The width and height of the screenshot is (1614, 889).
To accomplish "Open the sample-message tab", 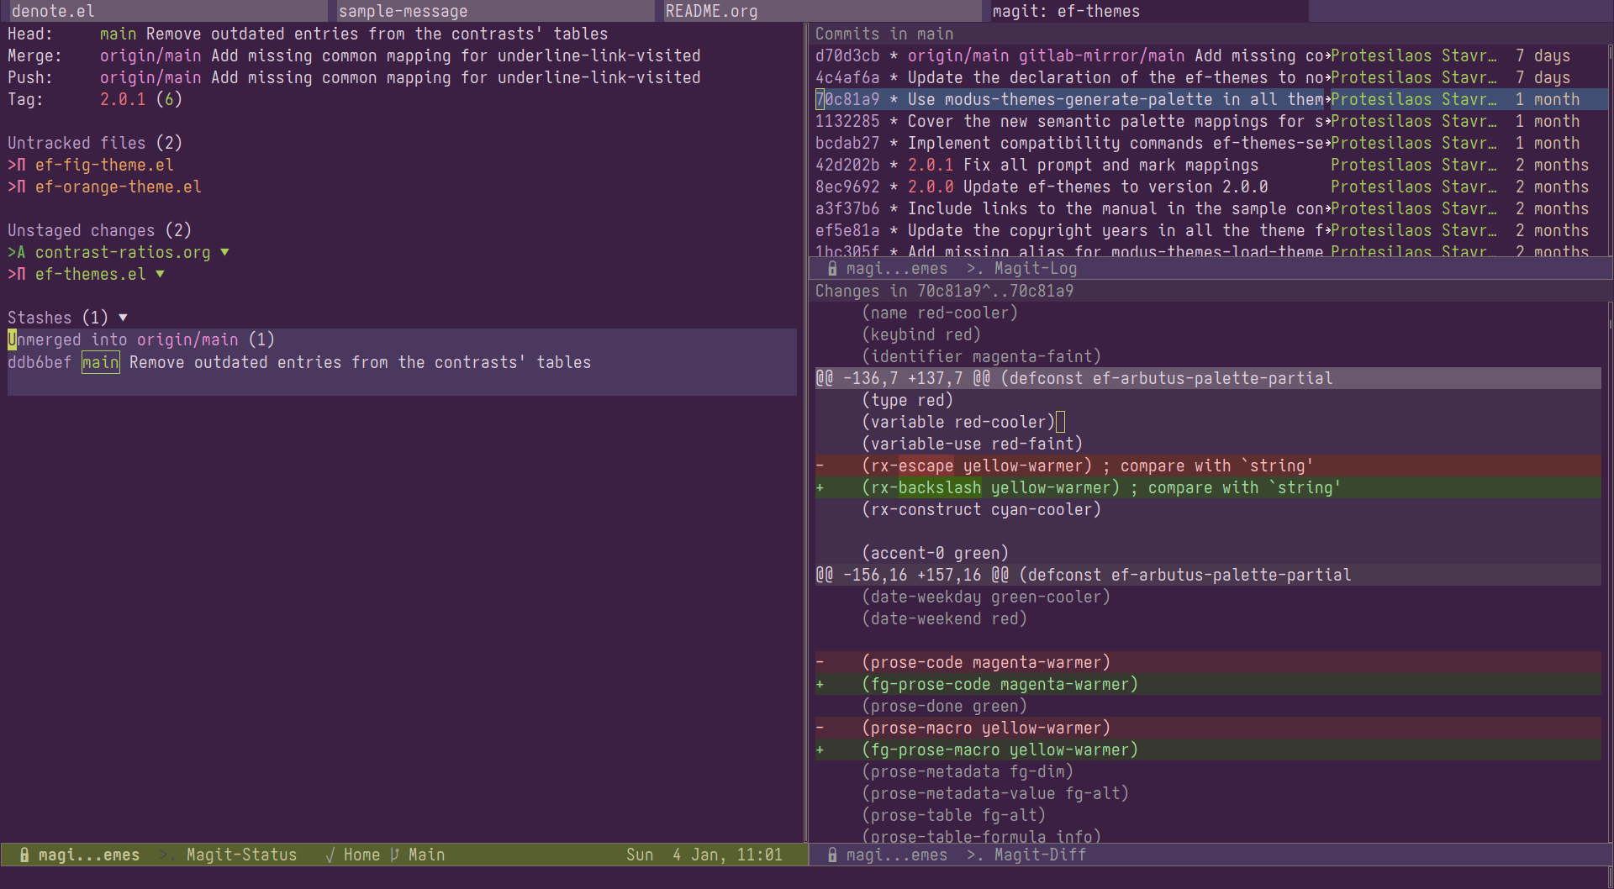I will click(x=403, y=11).
